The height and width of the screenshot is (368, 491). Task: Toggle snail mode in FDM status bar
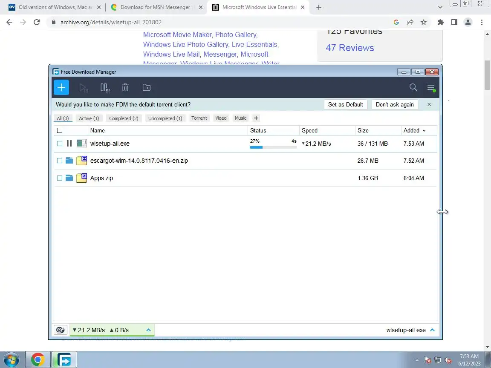click(61, 330)
